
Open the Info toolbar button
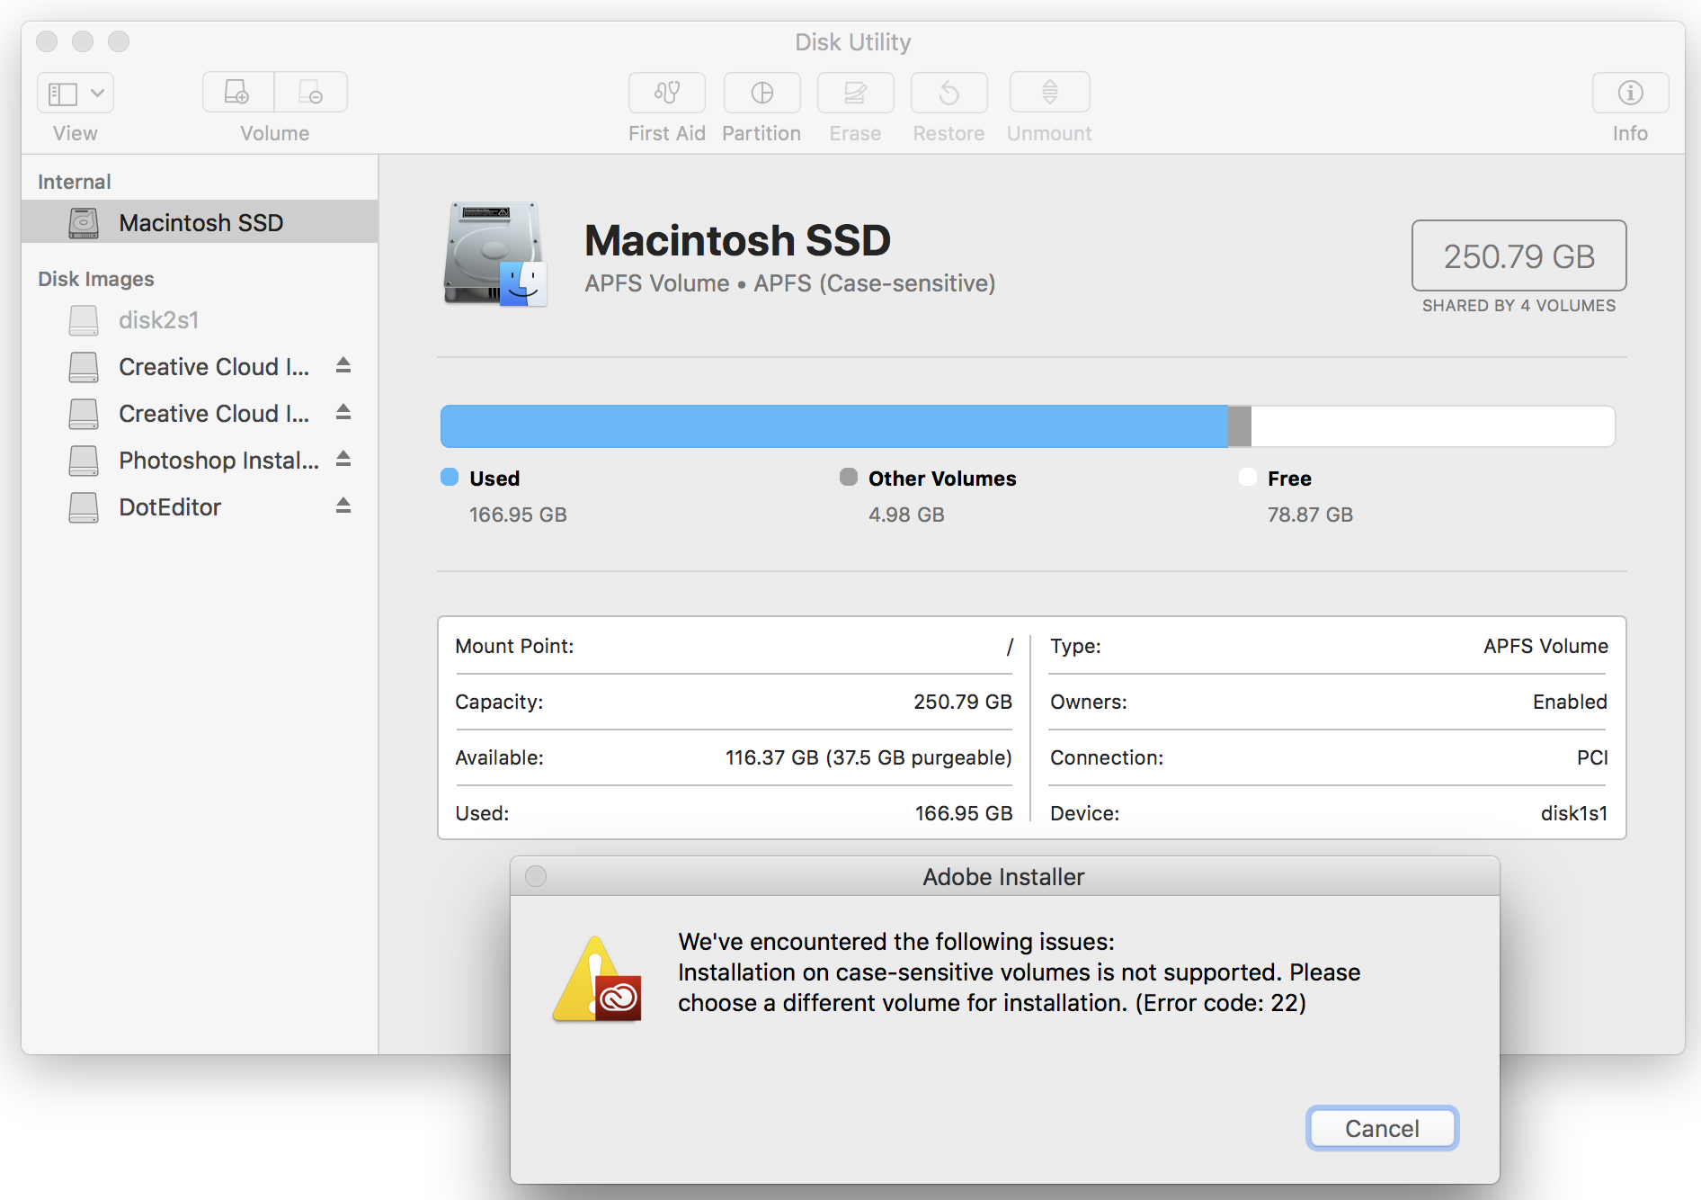tap(1631, 93)
